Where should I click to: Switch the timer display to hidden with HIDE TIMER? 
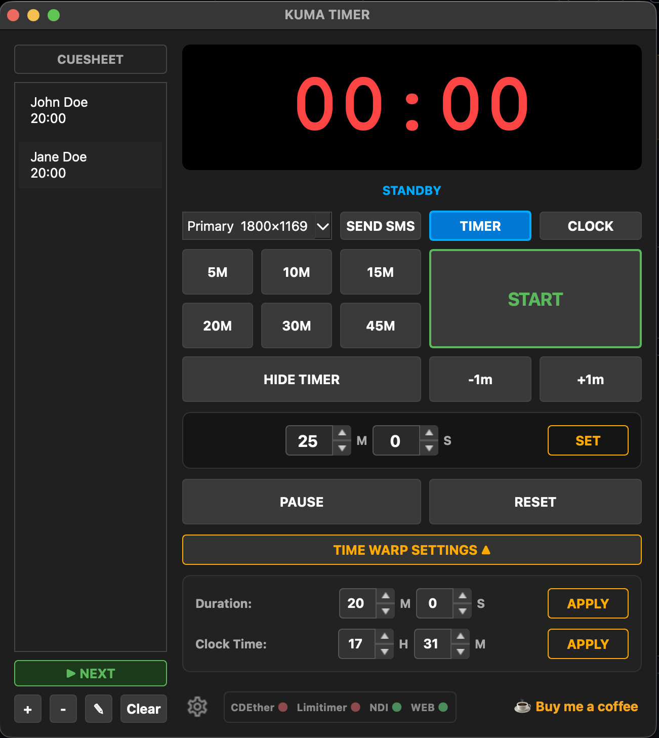[x=301, y=379]
